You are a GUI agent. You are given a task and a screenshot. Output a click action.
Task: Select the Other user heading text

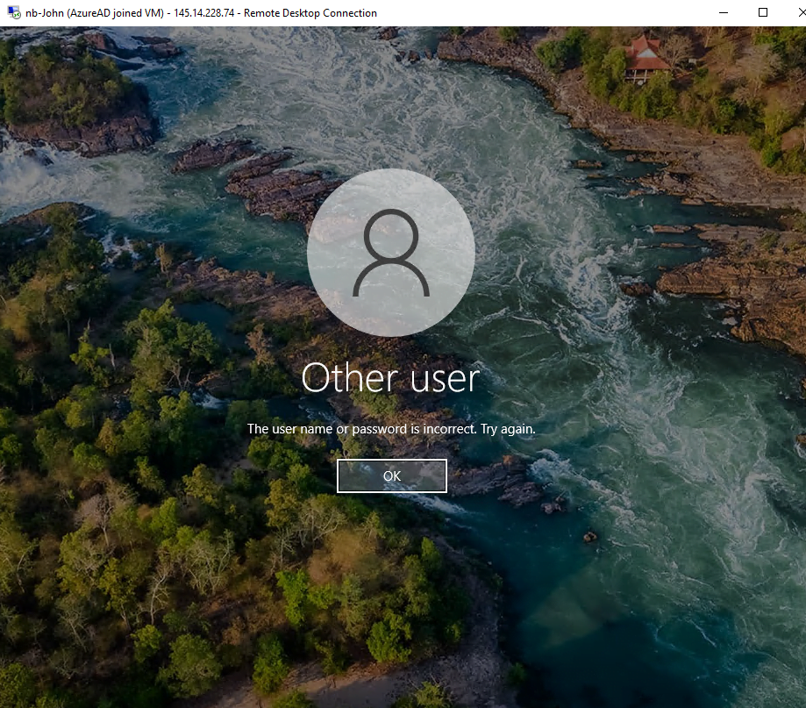[x=390, y=378]
